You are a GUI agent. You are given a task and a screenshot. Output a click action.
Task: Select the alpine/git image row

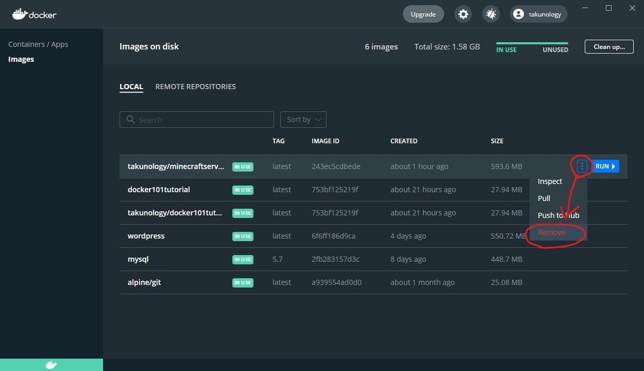373,282
